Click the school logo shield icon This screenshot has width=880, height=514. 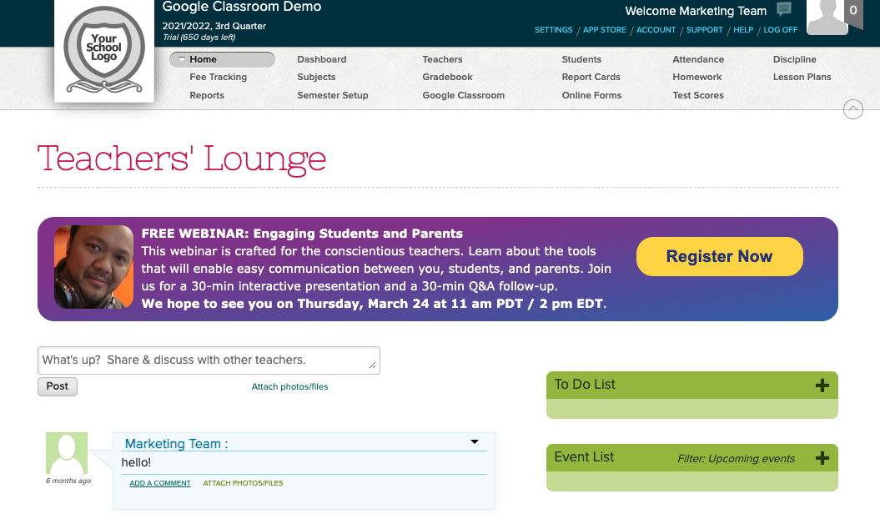click(104, 51)
